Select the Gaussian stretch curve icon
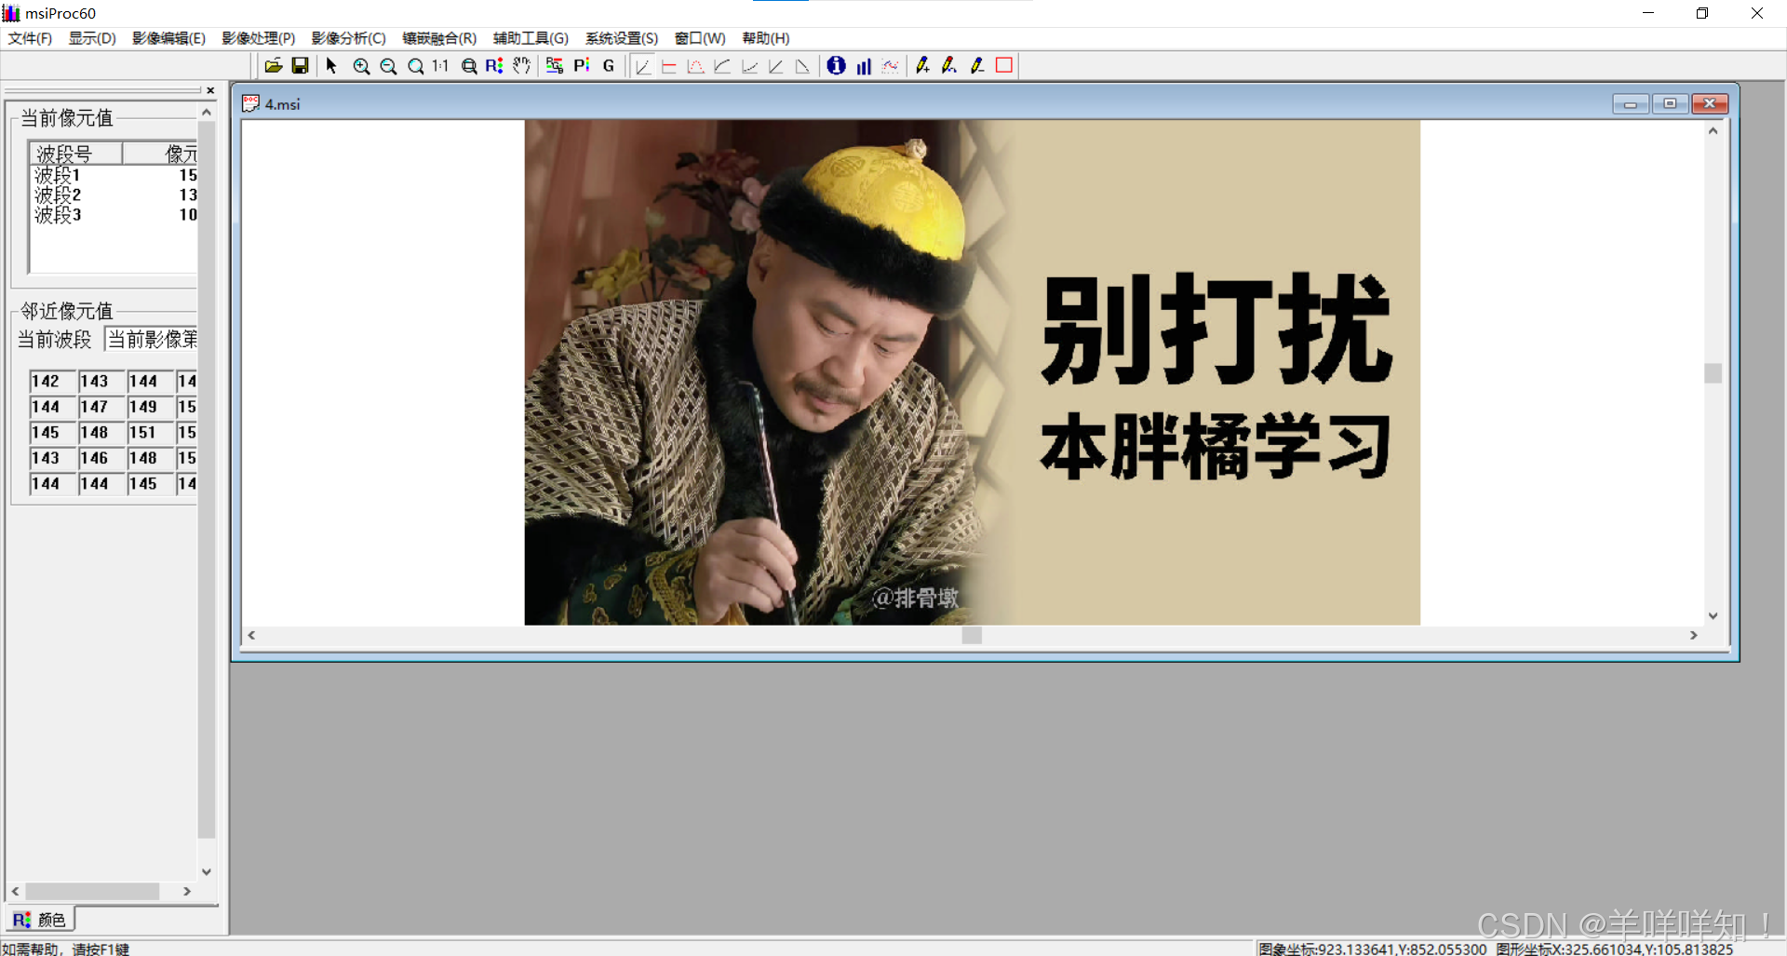 tap(695, 66)
